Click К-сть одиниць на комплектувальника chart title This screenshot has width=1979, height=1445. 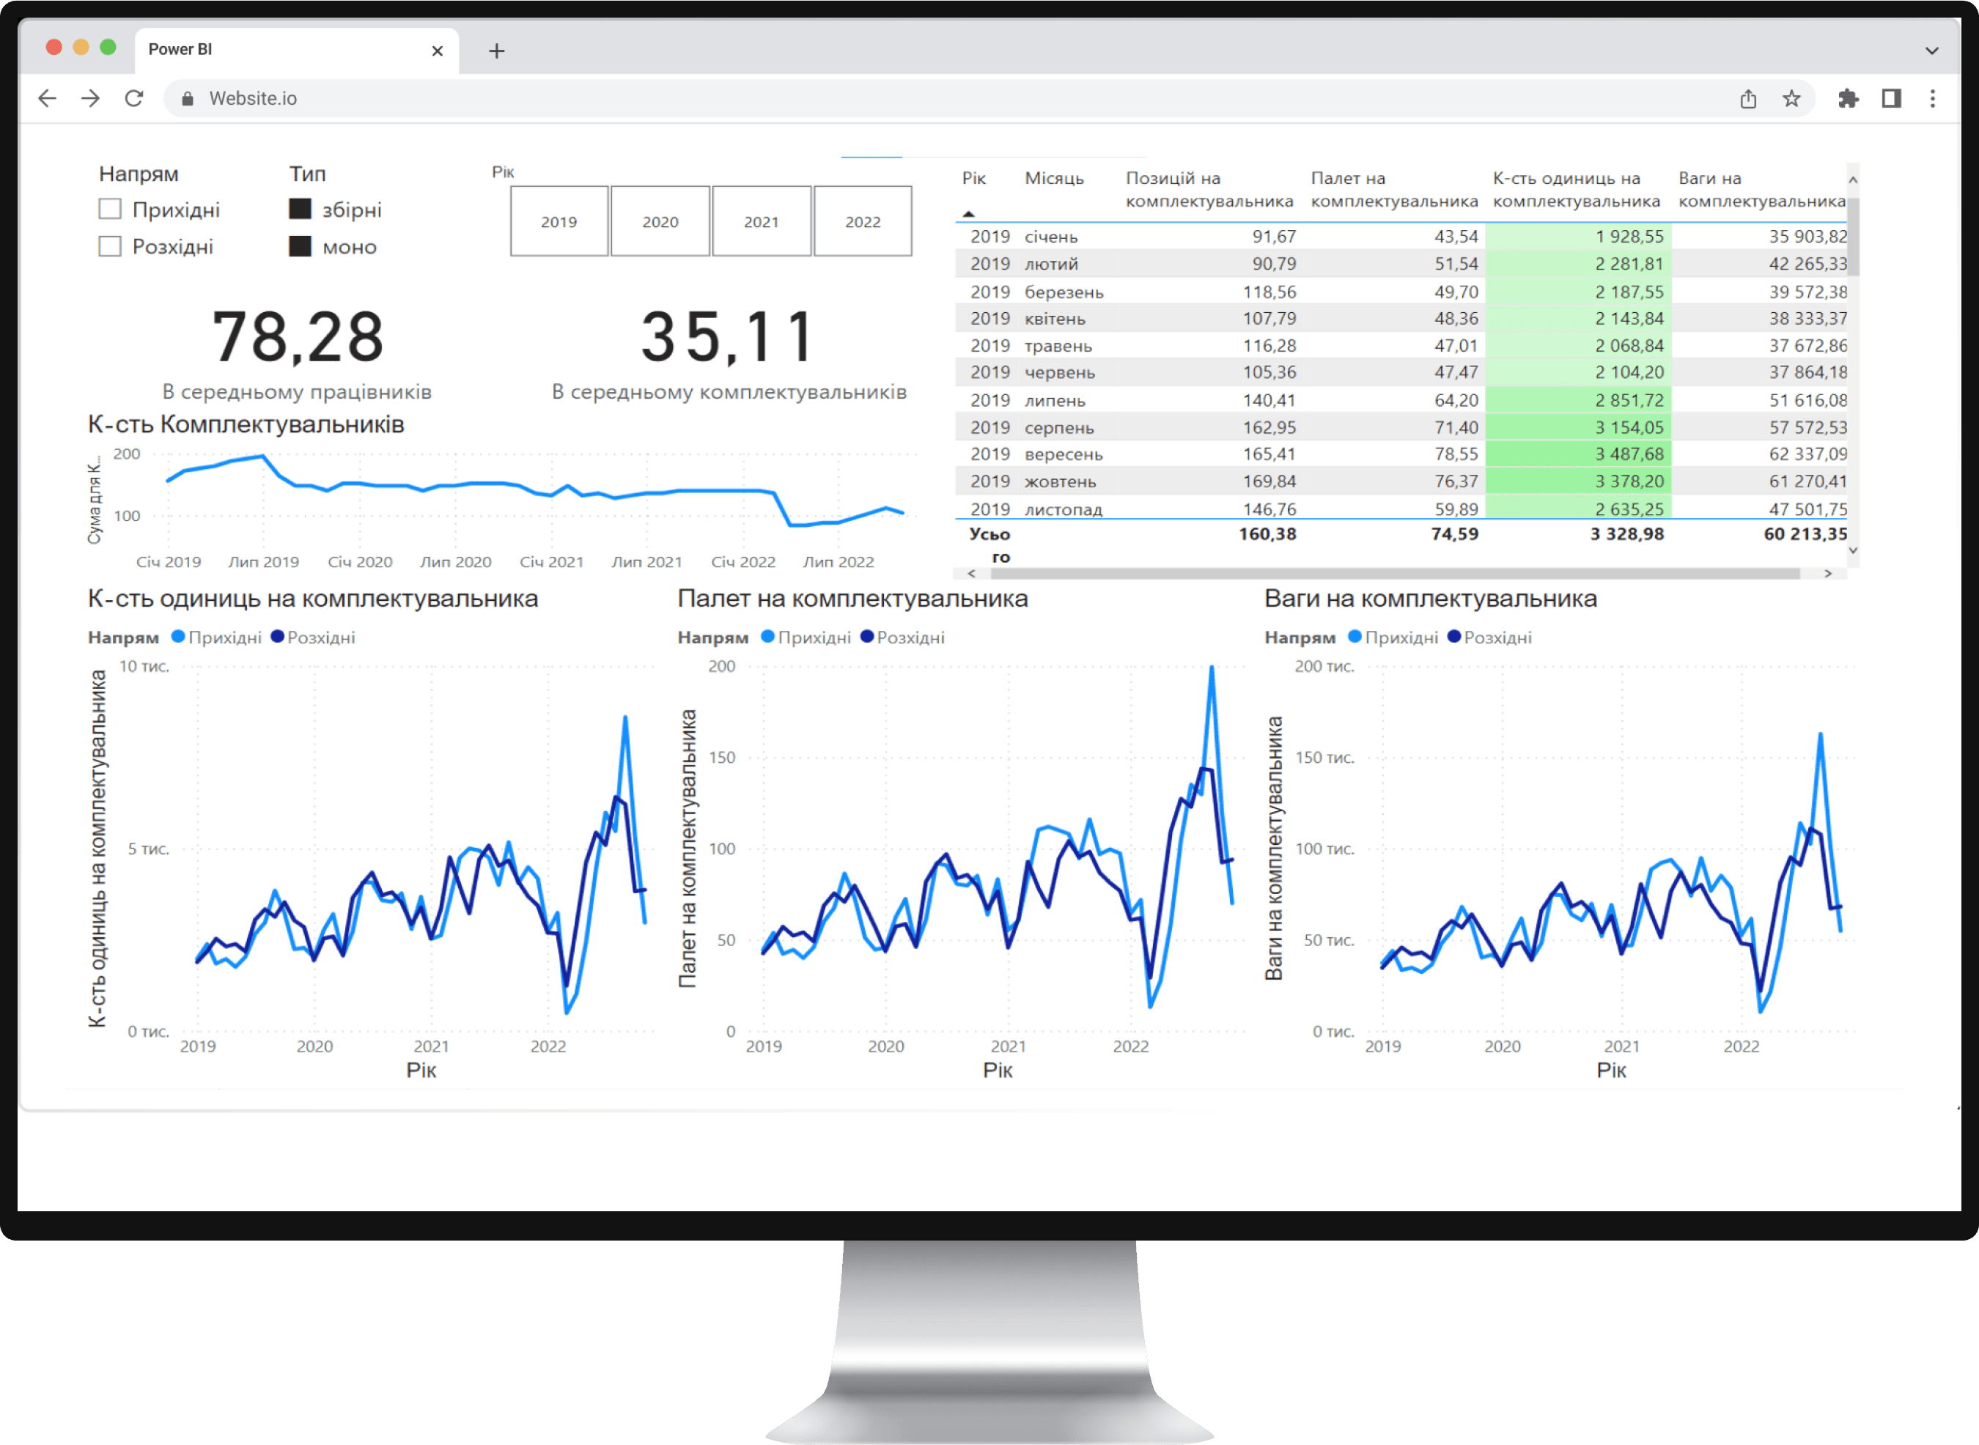(x=312, y=599)
